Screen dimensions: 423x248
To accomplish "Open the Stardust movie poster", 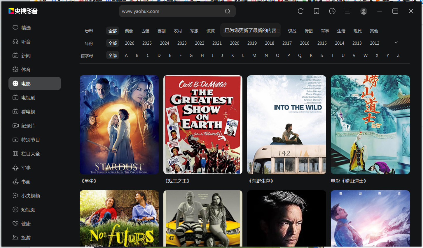I will [119, 125].
